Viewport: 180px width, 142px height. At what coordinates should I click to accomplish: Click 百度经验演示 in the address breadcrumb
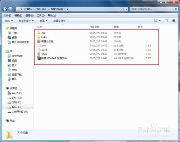click(x=58, y=9)
